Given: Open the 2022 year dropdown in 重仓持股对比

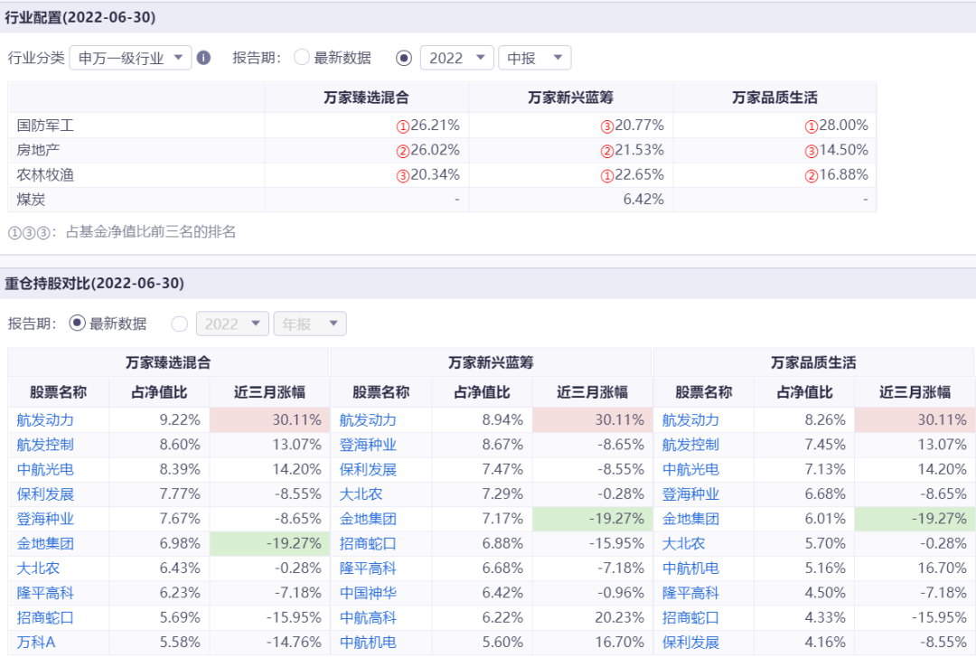Looking at the screenshot, I should (x=232, y=324).
